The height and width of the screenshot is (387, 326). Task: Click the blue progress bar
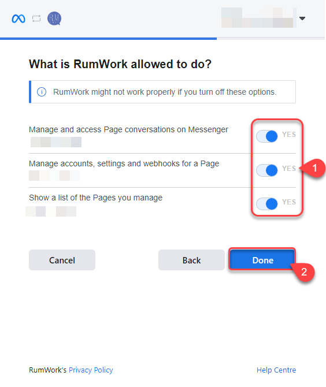109,39
